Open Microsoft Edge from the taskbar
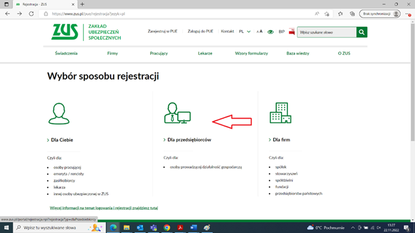415x233 pixels. [113, 228]
